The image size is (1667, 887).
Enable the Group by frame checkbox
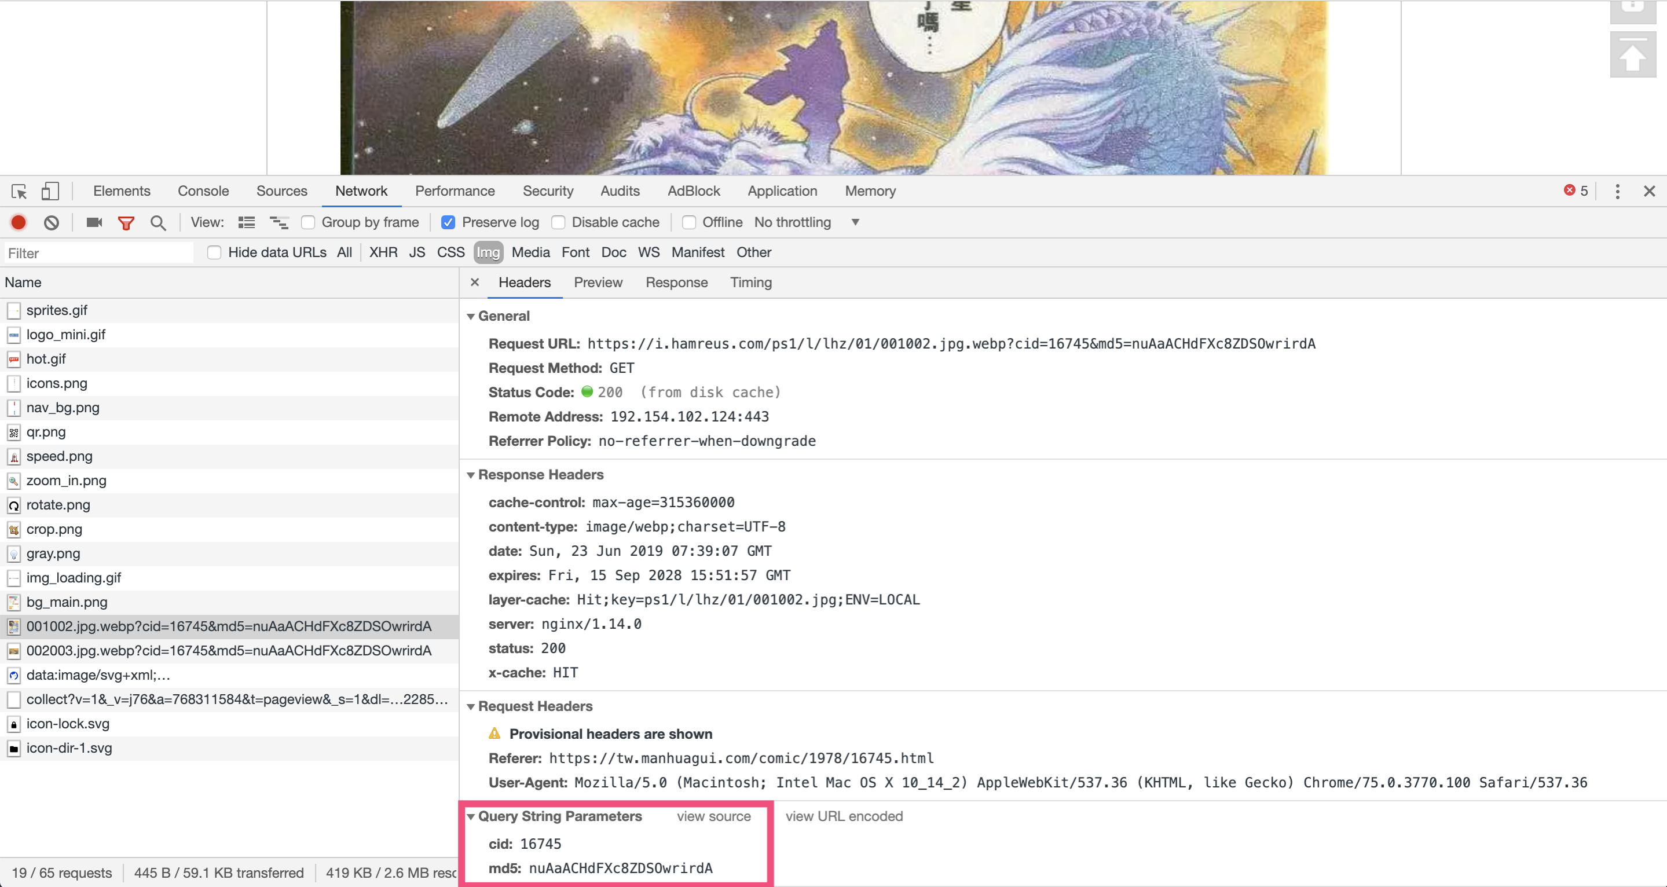(309, 222)
